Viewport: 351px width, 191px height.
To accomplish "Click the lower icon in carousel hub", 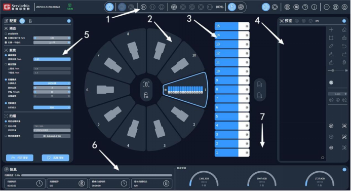I will pos(146,95).
